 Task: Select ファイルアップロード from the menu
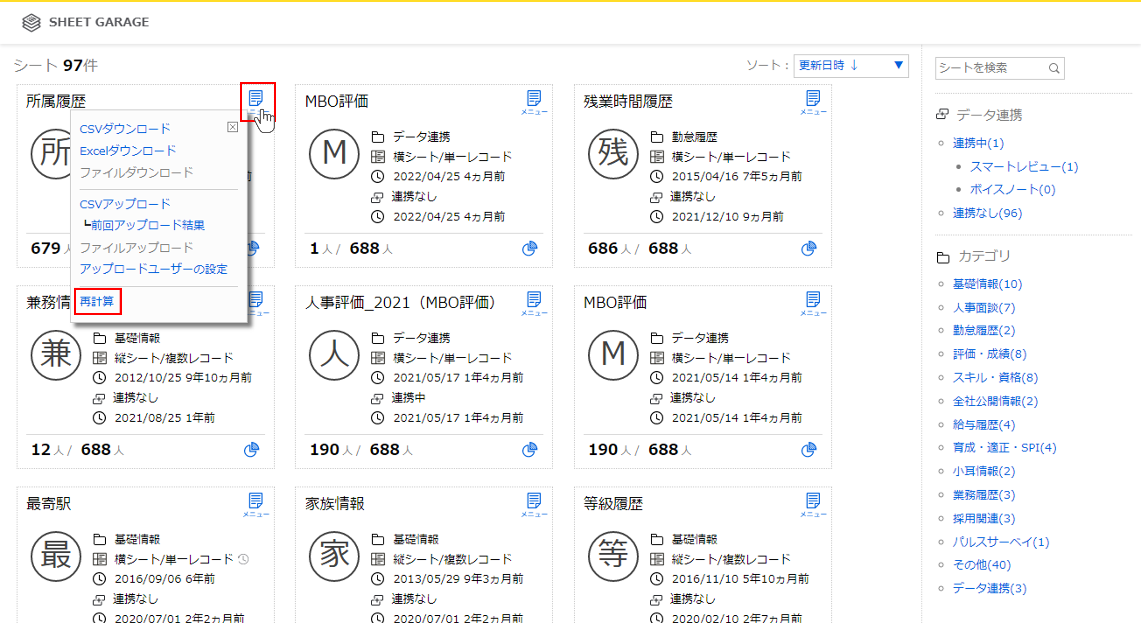point(136,248)
